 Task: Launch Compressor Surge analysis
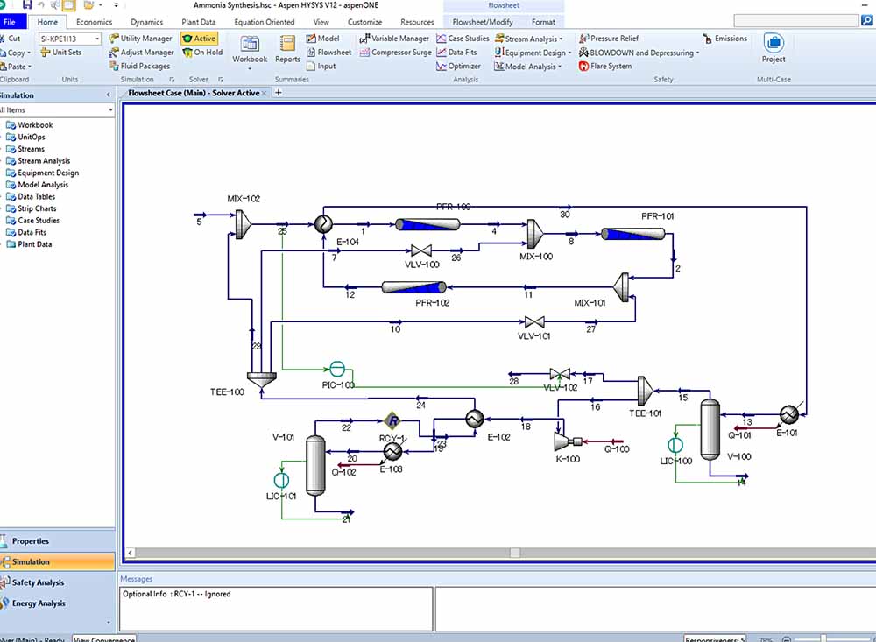point(396,53)
